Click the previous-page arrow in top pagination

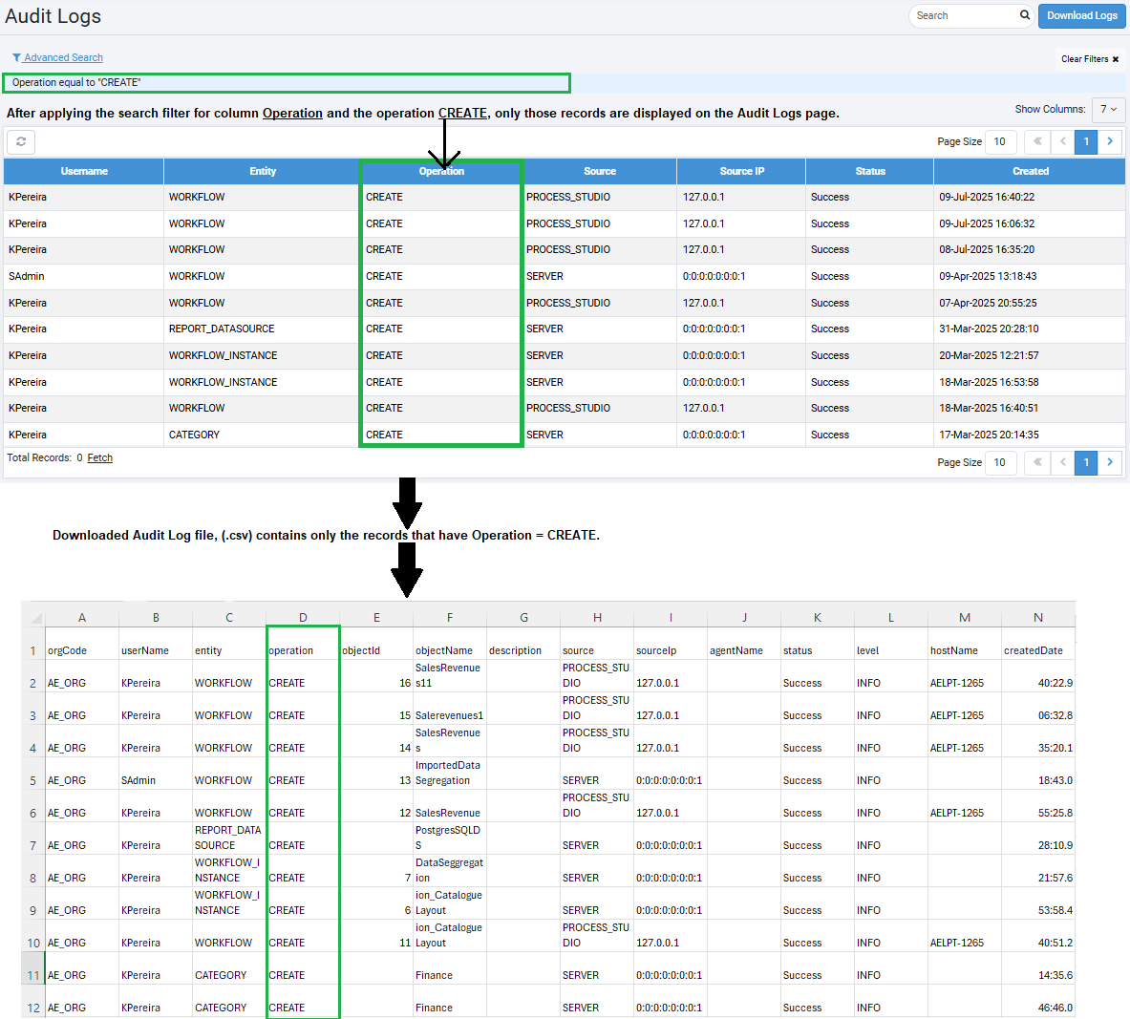pyautogui.click(x=1062, y=141)
